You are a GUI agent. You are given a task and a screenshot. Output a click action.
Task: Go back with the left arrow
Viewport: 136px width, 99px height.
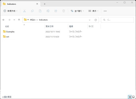(4, 20)
